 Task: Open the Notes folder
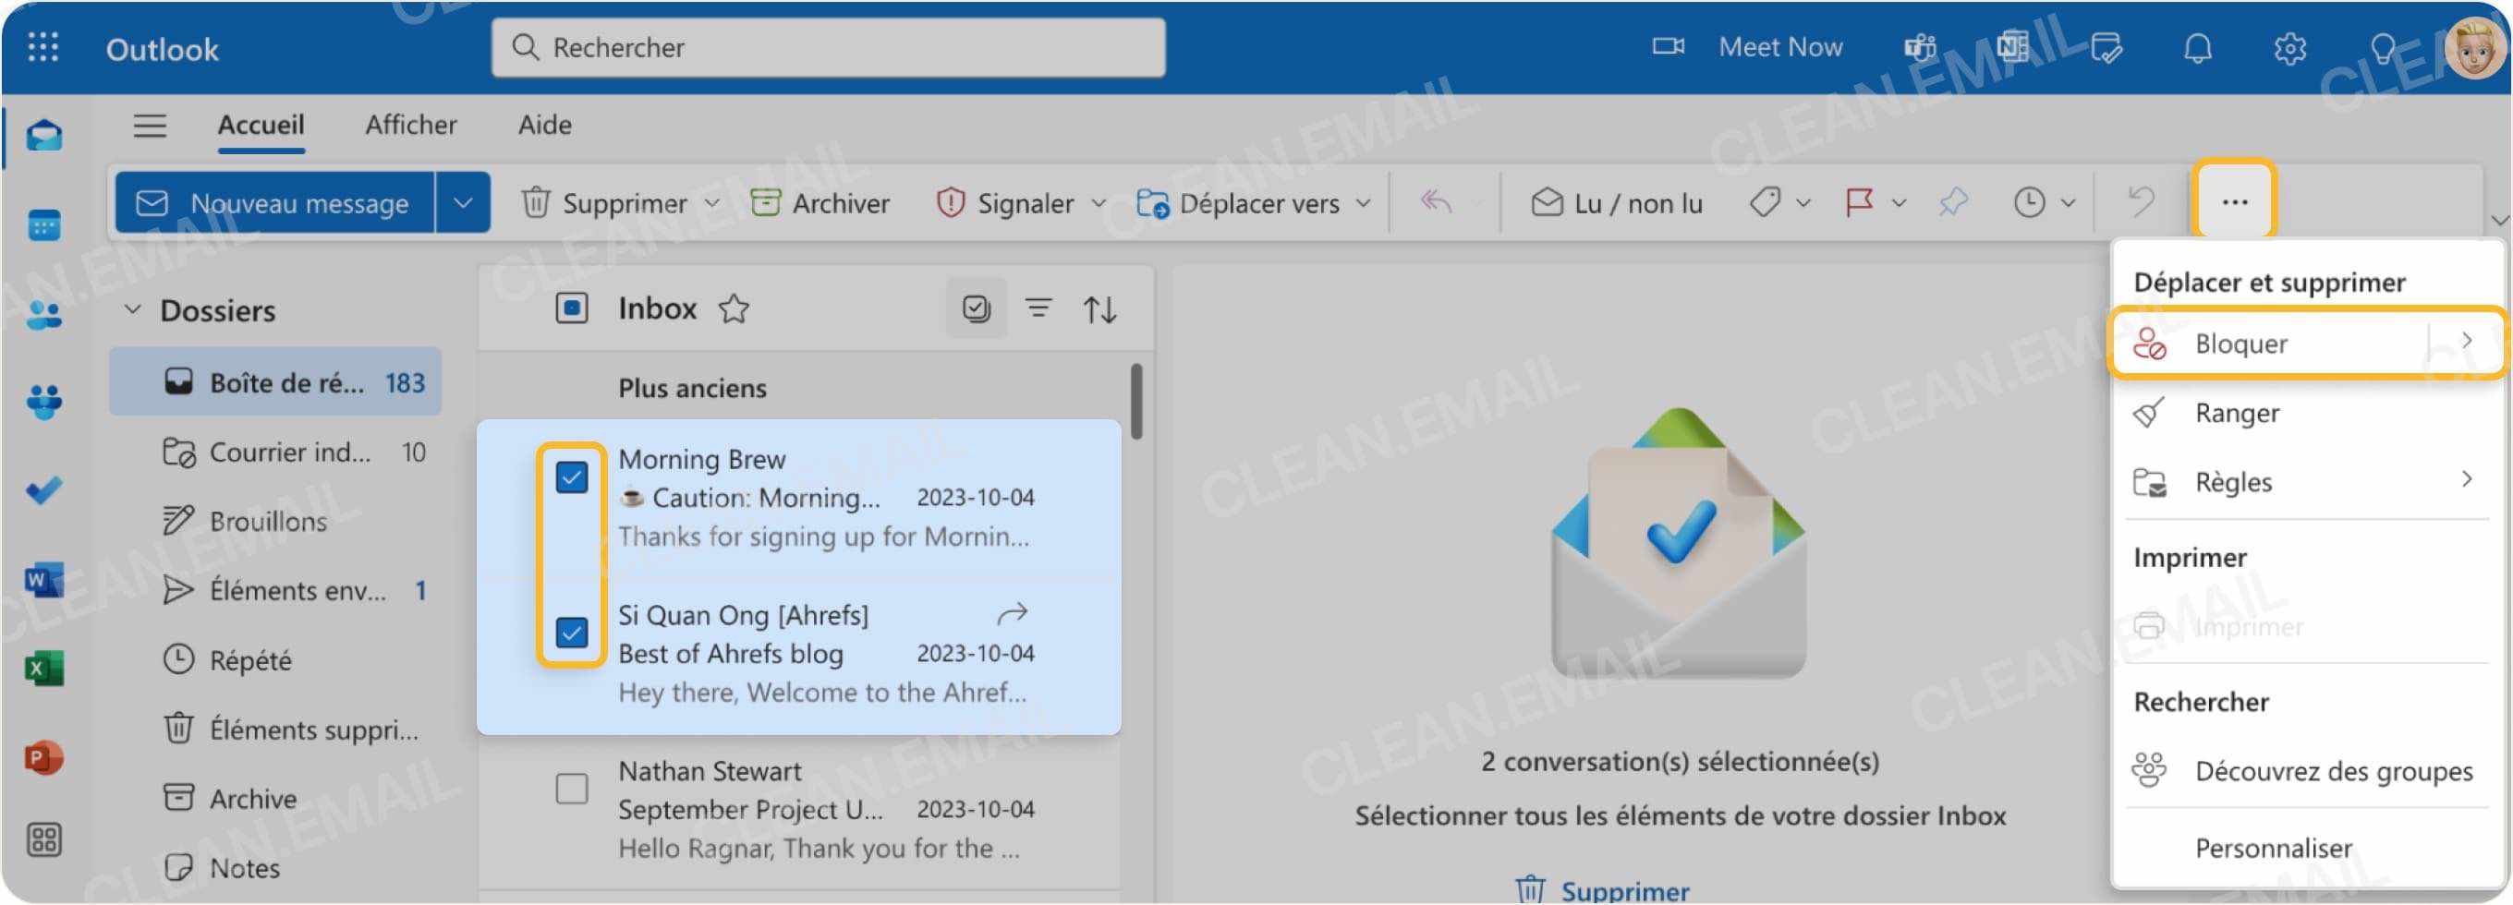point(275,867)
